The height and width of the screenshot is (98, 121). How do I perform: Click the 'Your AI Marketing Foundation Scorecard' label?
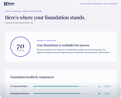tap(23, 11)
